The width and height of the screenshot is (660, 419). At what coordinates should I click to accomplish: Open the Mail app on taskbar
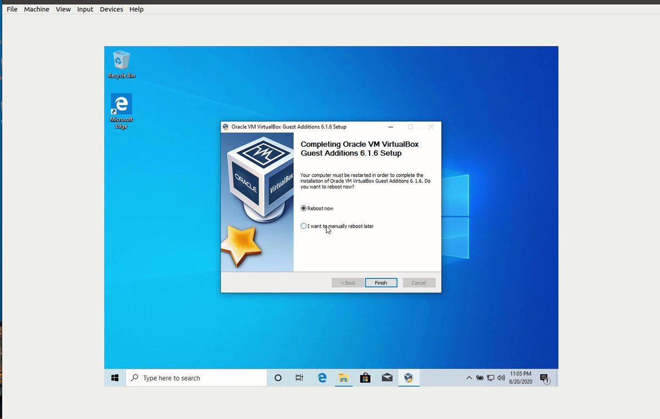point(387,378)
